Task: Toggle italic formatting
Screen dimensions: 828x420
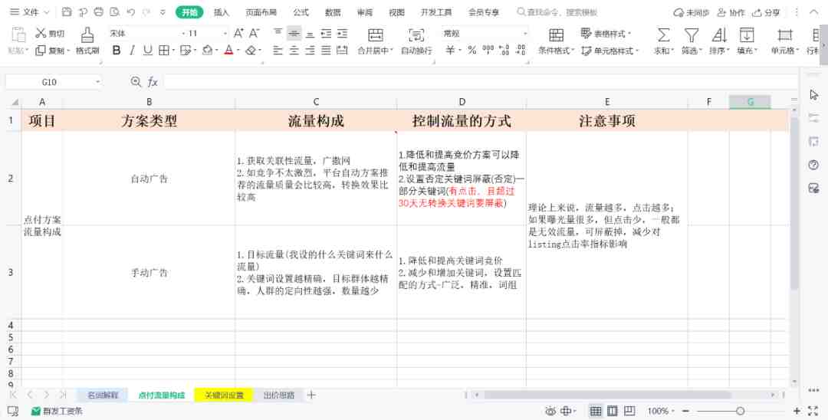Action: point(132,50)
